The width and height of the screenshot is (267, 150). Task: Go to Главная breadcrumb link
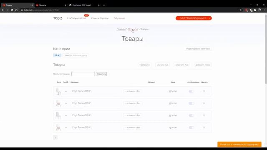click(121, 29)
